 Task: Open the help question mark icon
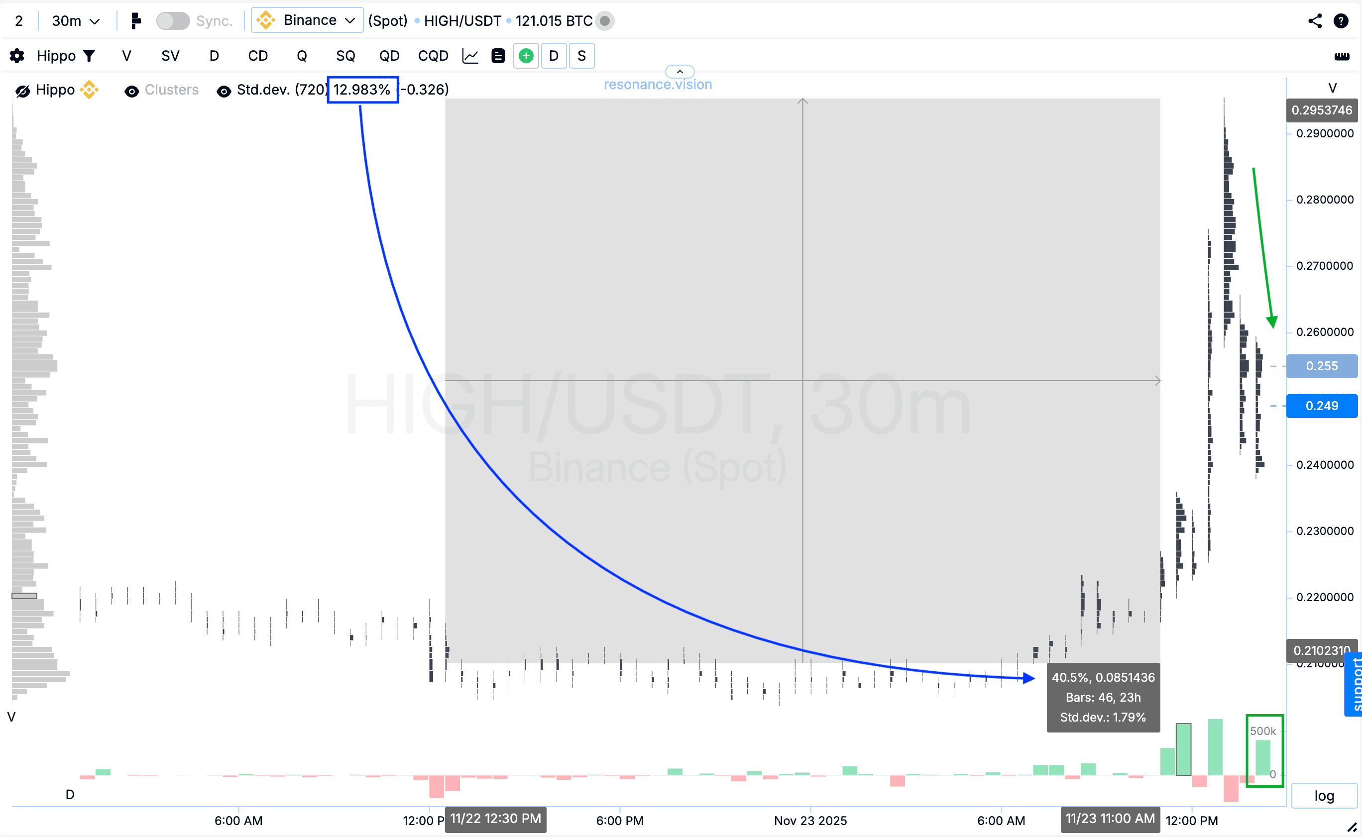1341,21
